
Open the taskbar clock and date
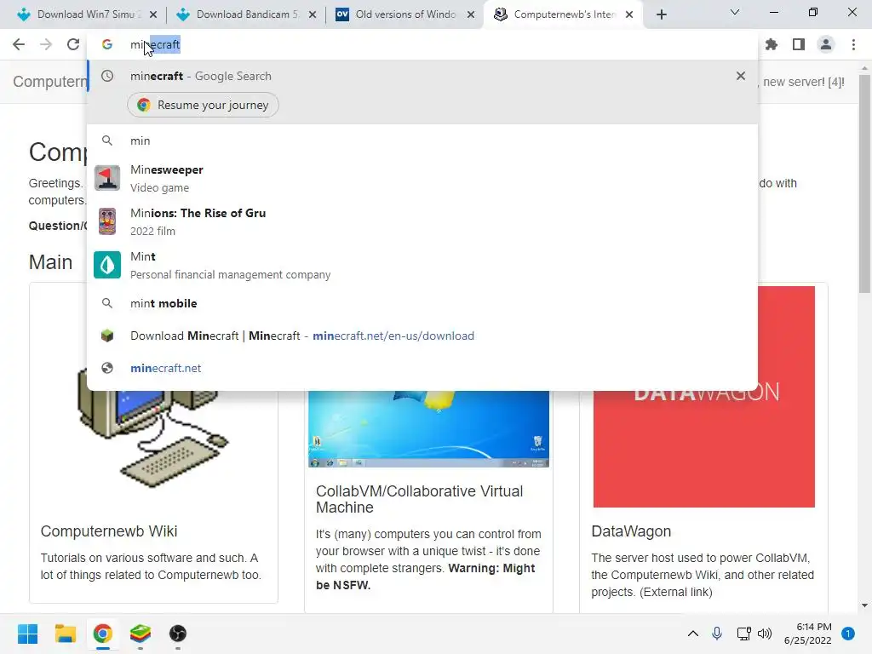807,634
